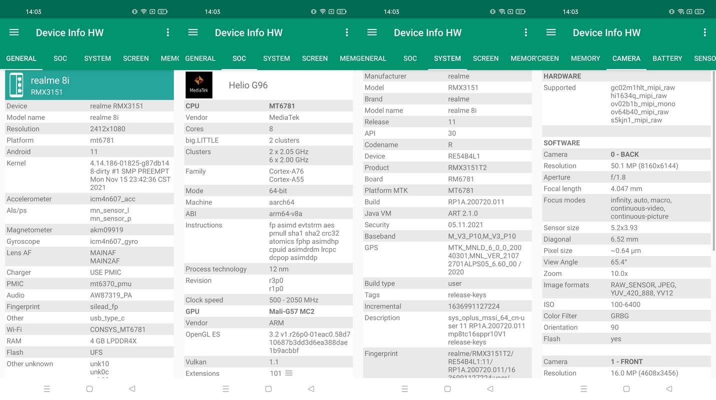Tap Android back button under the SOC screen
Viewport: 716px width, 400px height.
coord(311,388)
